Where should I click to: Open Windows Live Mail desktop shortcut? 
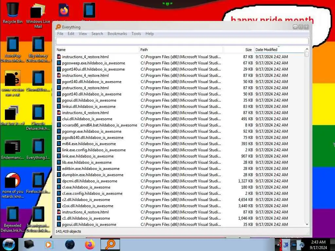[x=38, y=15]
